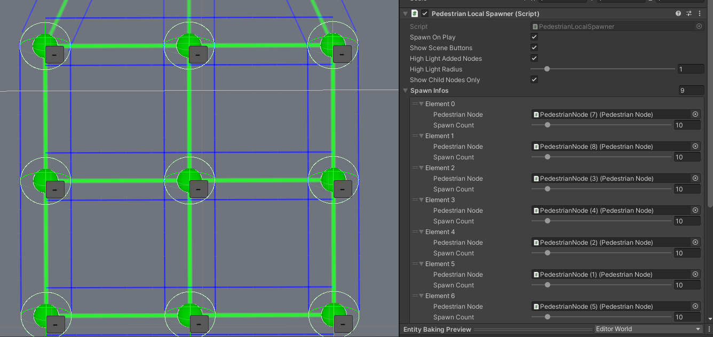The width and height of the screenshot is (713, 337).
Task: Open the component three-dot context menu
Action: tap(700, 13)
